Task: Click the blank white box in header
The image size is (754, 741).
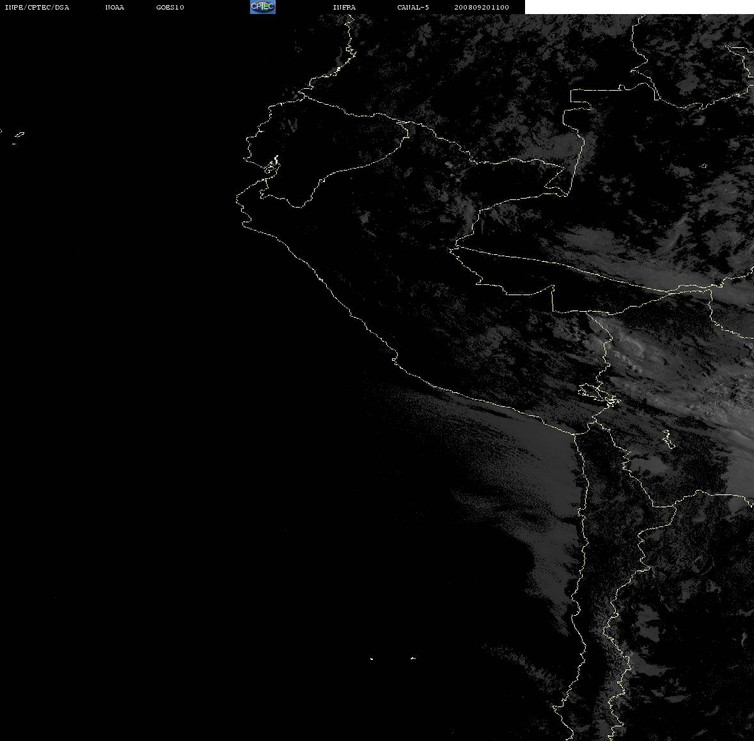Action: pyautogui.click(x=639, y=7)
